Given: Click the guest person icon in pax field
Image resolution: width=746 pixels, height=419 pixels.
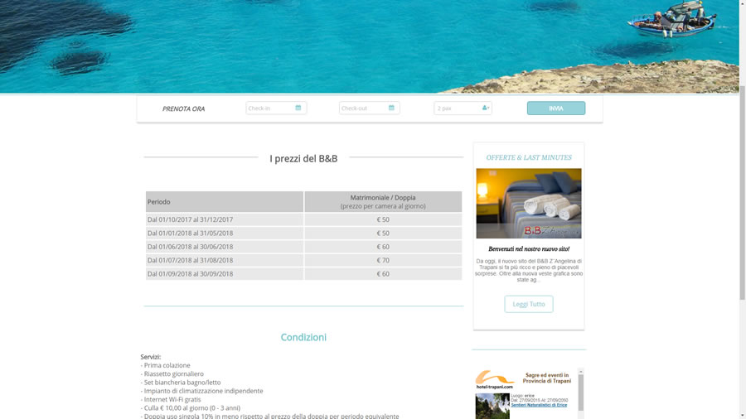Looking at the screenshot, I should click(x=485, y=108).
